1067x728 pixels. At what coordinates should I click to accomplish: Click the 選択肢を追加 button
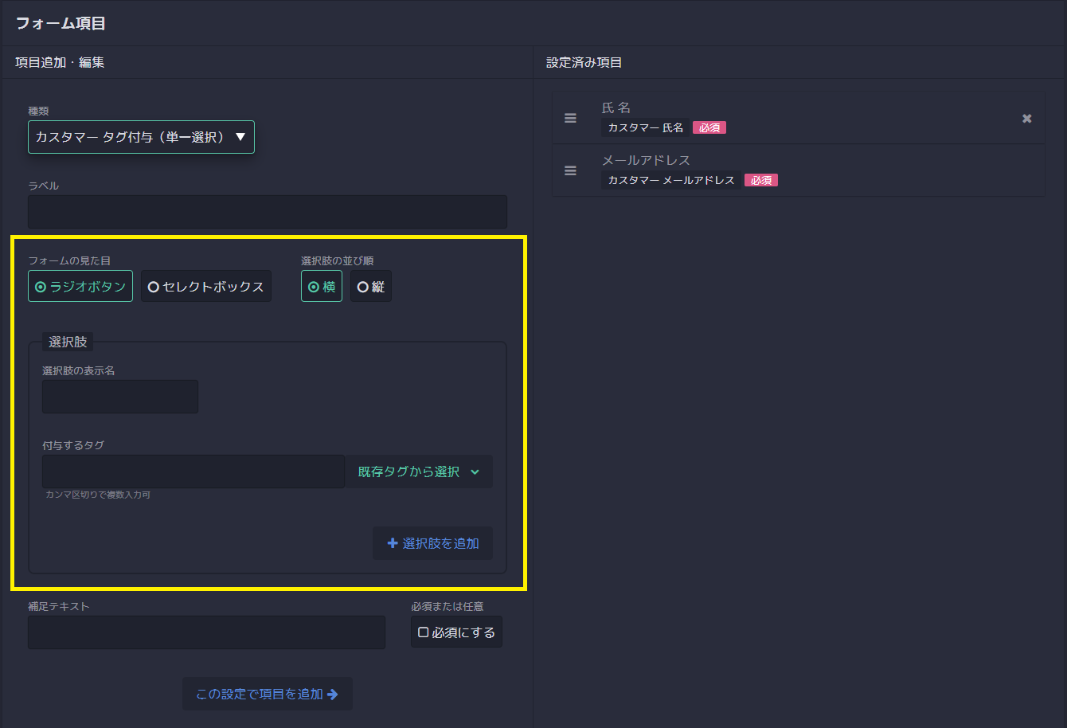tap(432, 542)
